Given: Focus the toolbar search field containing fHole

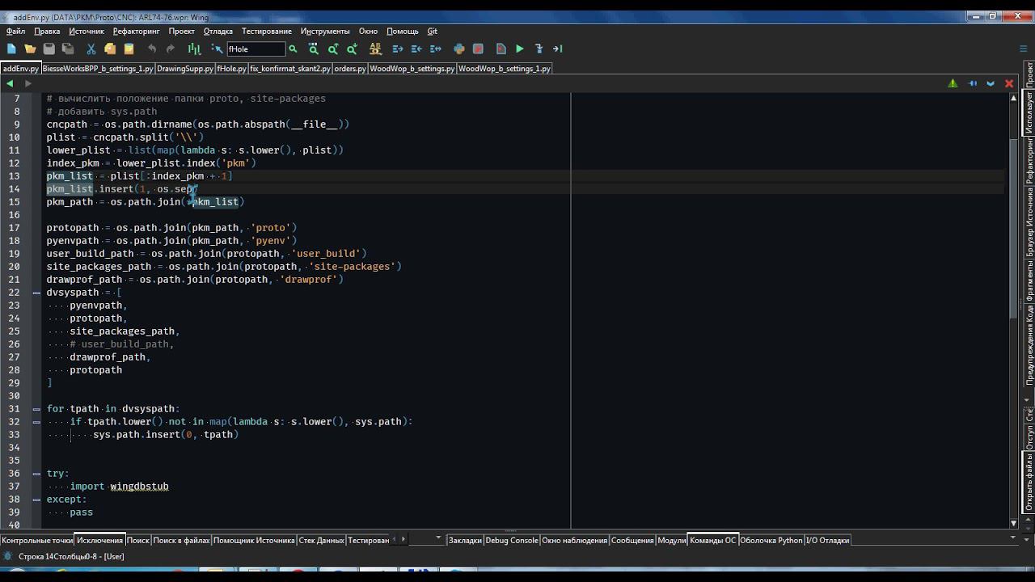Looking at the screenshot, I should [x=256, y=48].
